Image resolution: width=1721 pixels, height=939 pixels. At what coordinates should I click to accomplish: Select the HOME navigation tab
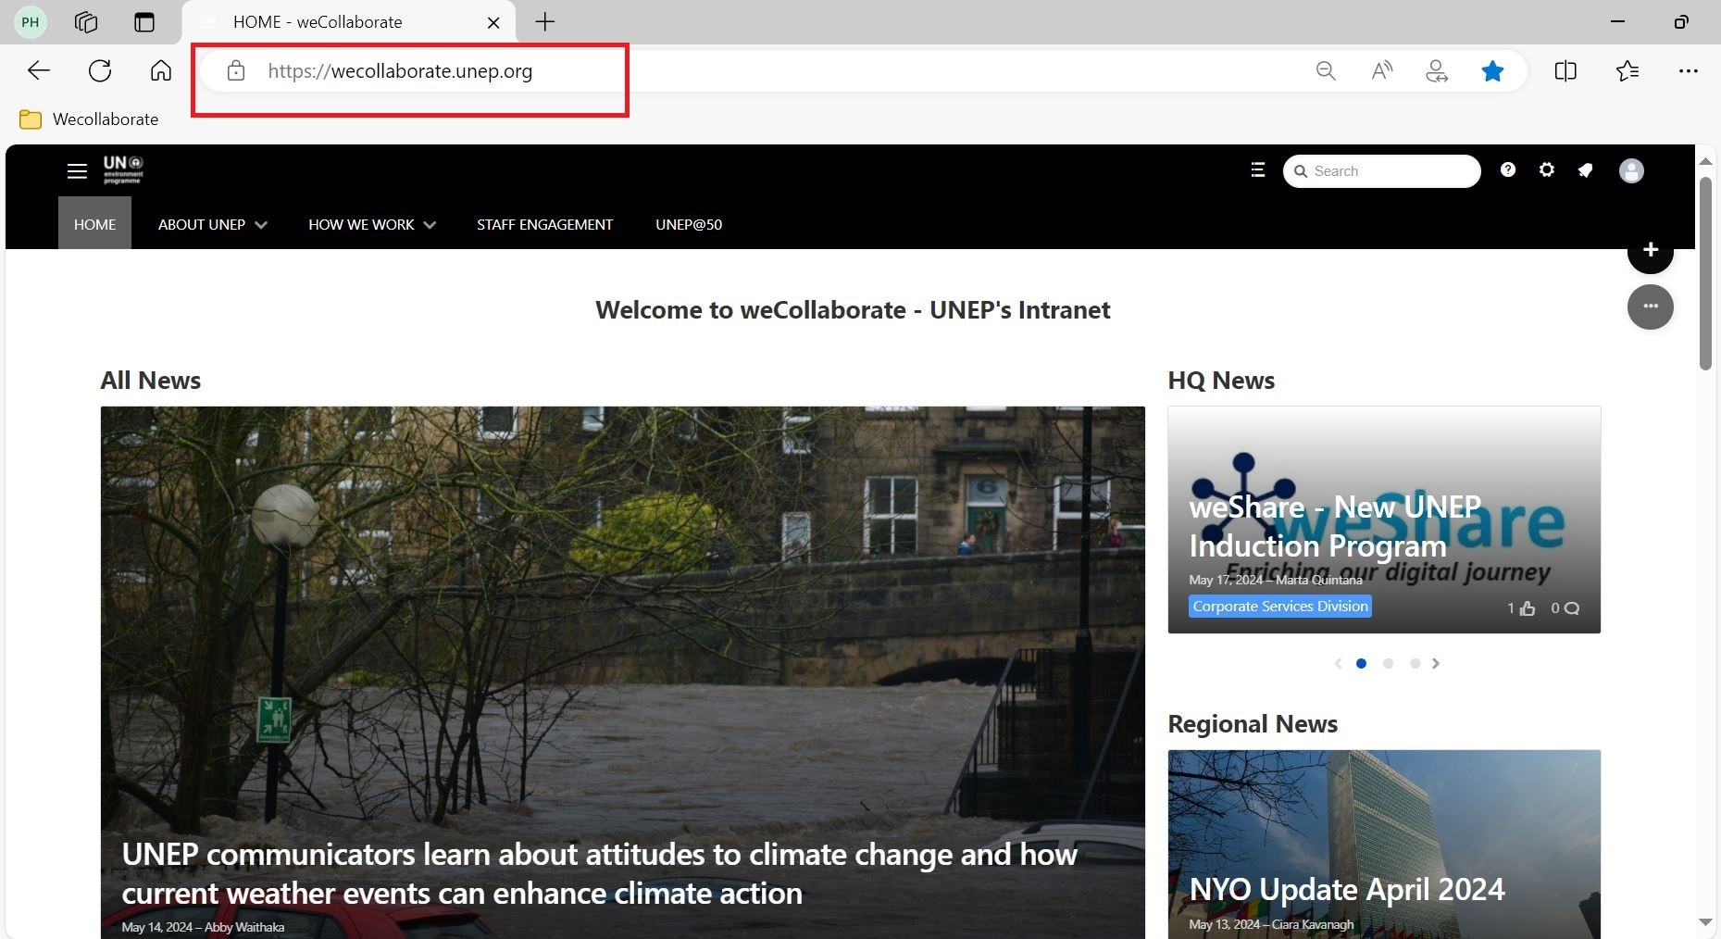click(x=94, y=224)
